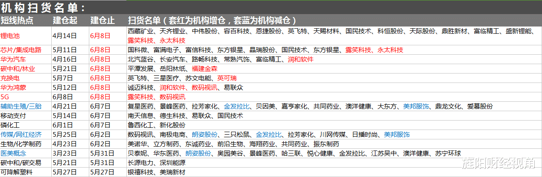The image size is (542, 177).
Task: Click the stock list starting with 美诺华
Action: 233,144
